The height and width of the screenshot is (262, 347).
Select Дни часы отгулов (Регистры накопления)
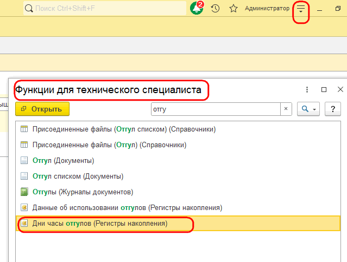click(x=178, y=224)
